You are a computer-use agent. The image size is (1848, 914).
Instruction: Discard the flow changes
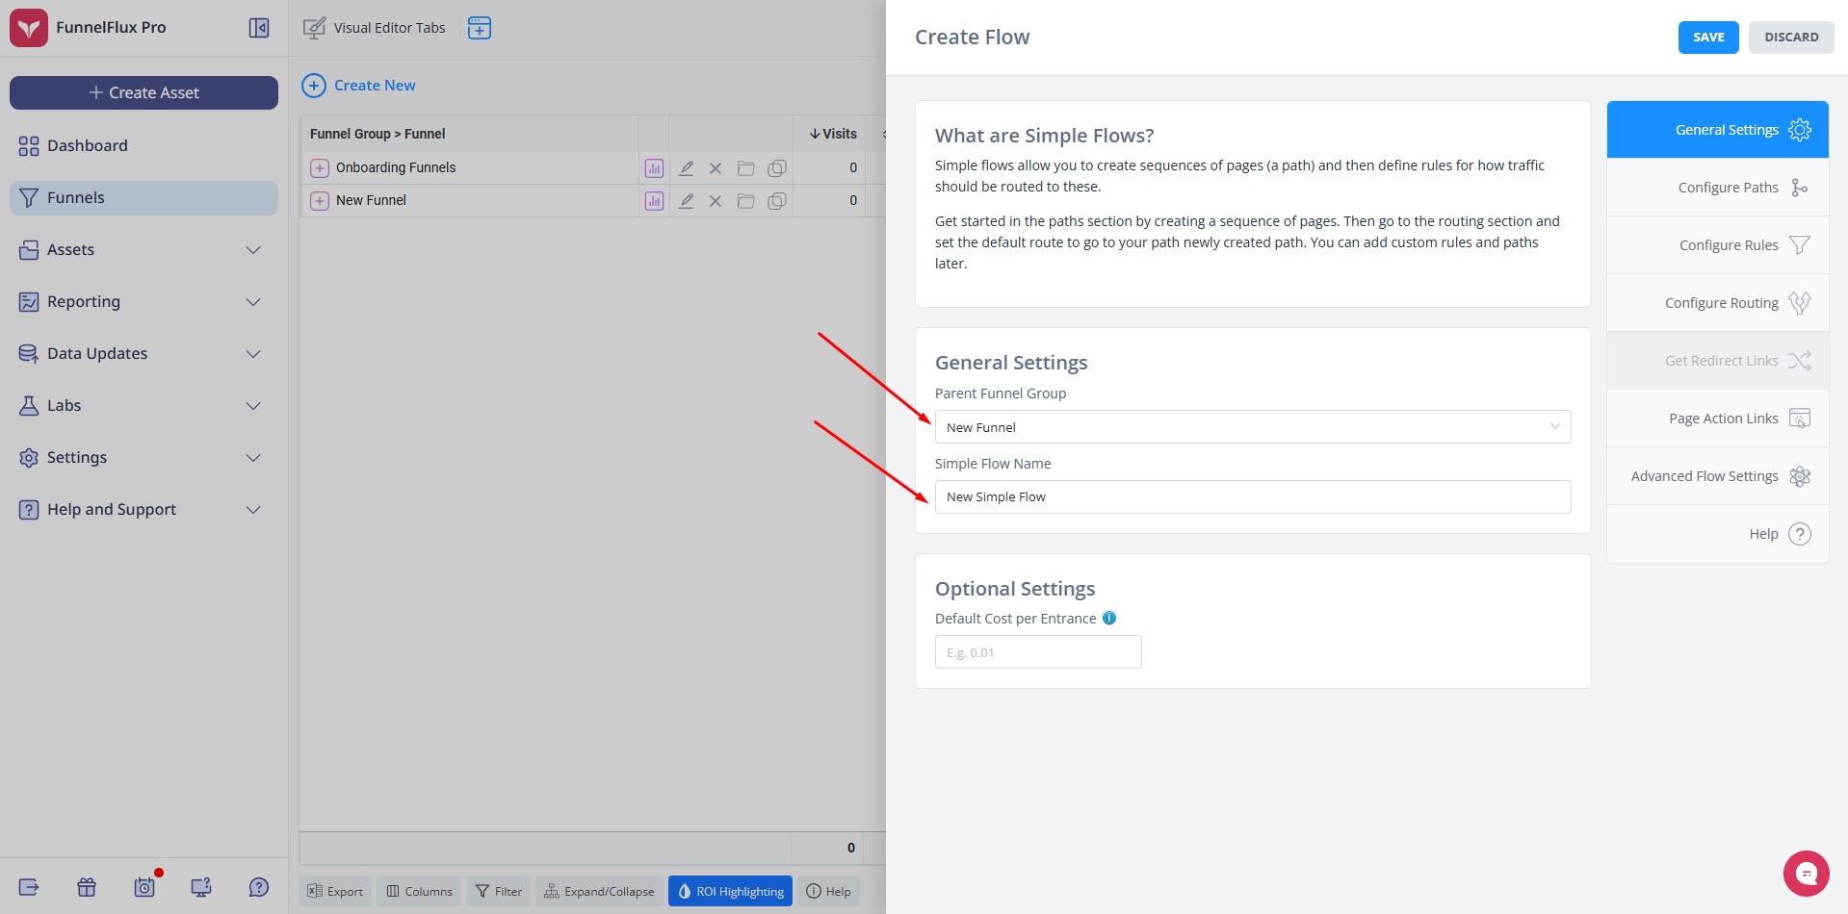coord(1791,38)
